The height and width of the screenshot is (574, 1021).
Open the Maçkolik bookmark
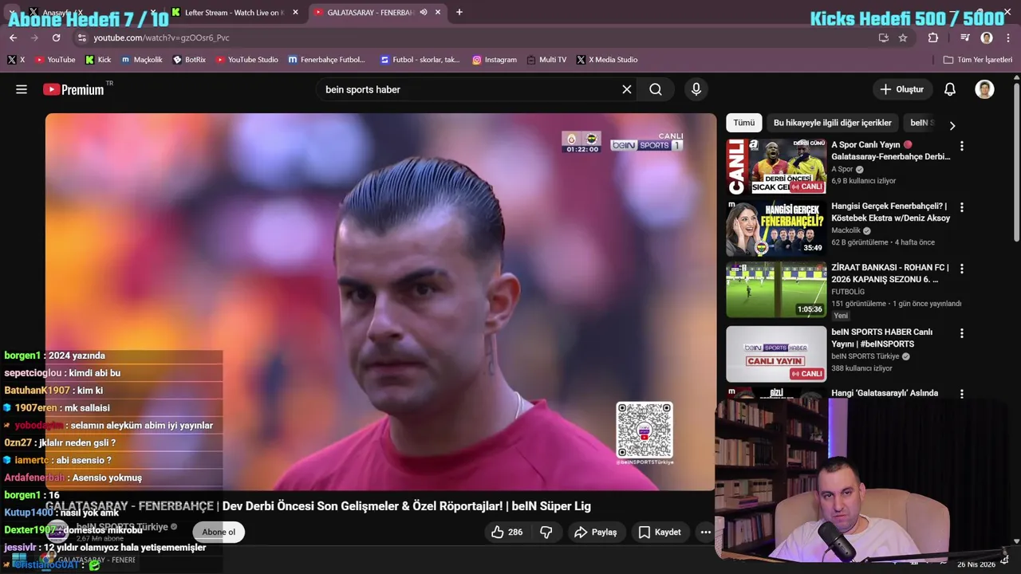142,60
